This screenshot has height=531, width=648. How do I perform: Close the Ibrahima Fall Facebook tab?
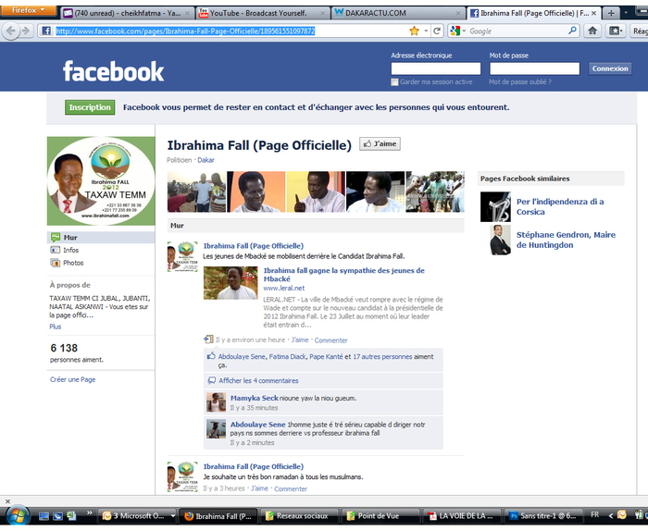click(593, 13)
